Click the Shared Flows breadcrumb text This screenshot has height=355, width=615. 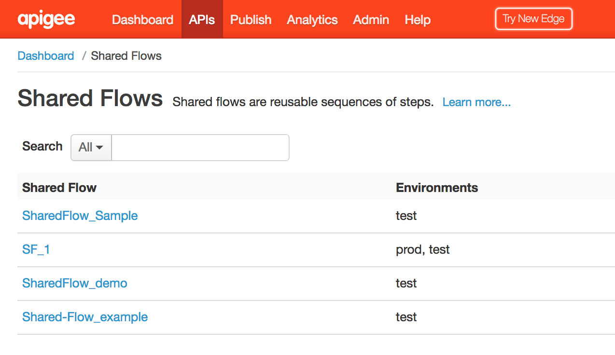point(126,56)
